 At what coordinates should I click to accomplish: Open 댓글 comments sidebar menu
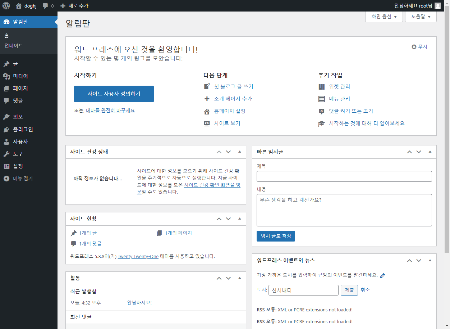pos(29,101)
